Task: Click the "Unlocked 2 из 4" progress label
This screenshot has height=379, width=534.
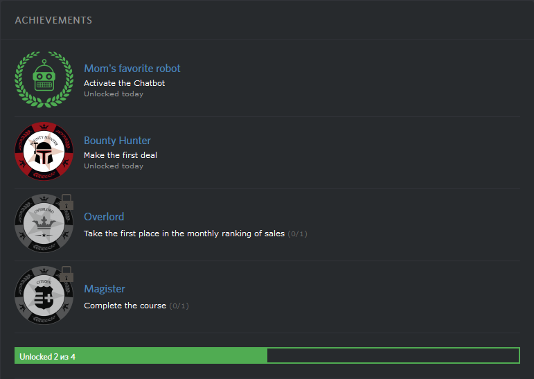Action: (47, 357)
